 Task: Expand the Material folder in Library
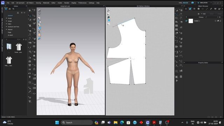pyautogui.click(x=6, y=29)
